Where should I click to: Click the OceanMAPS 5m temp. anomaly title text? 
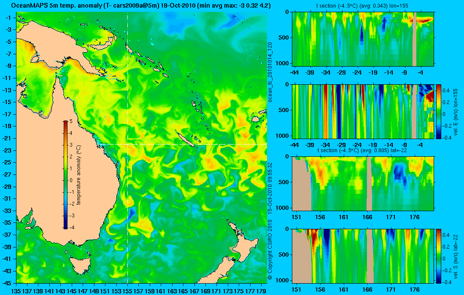[x=141, y=5]
